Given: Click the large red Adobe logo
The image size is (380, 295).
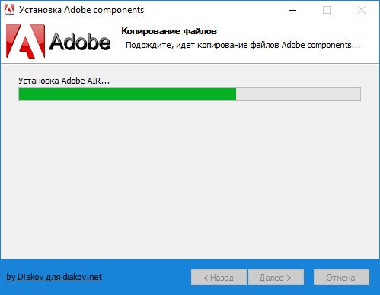Looking at the screenshot, I should coord(25,41).
